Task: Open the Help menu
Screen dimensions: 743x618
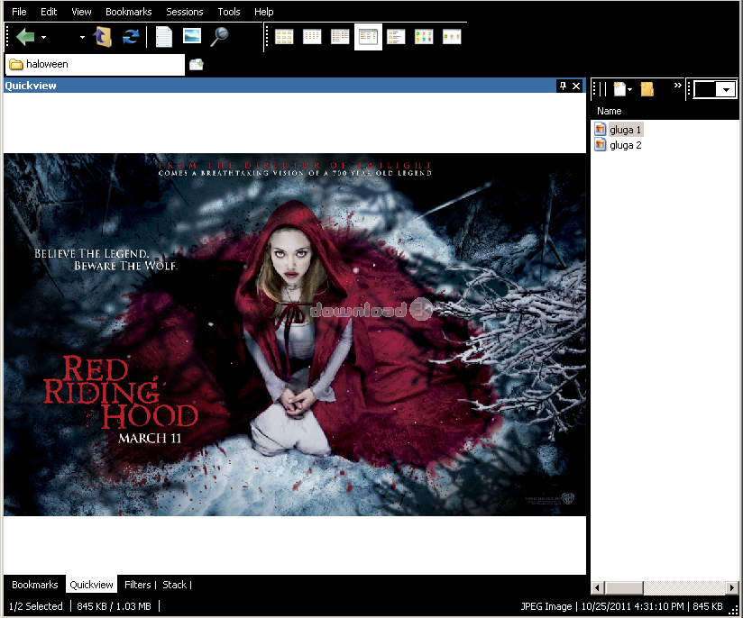Action: (264, 12)
